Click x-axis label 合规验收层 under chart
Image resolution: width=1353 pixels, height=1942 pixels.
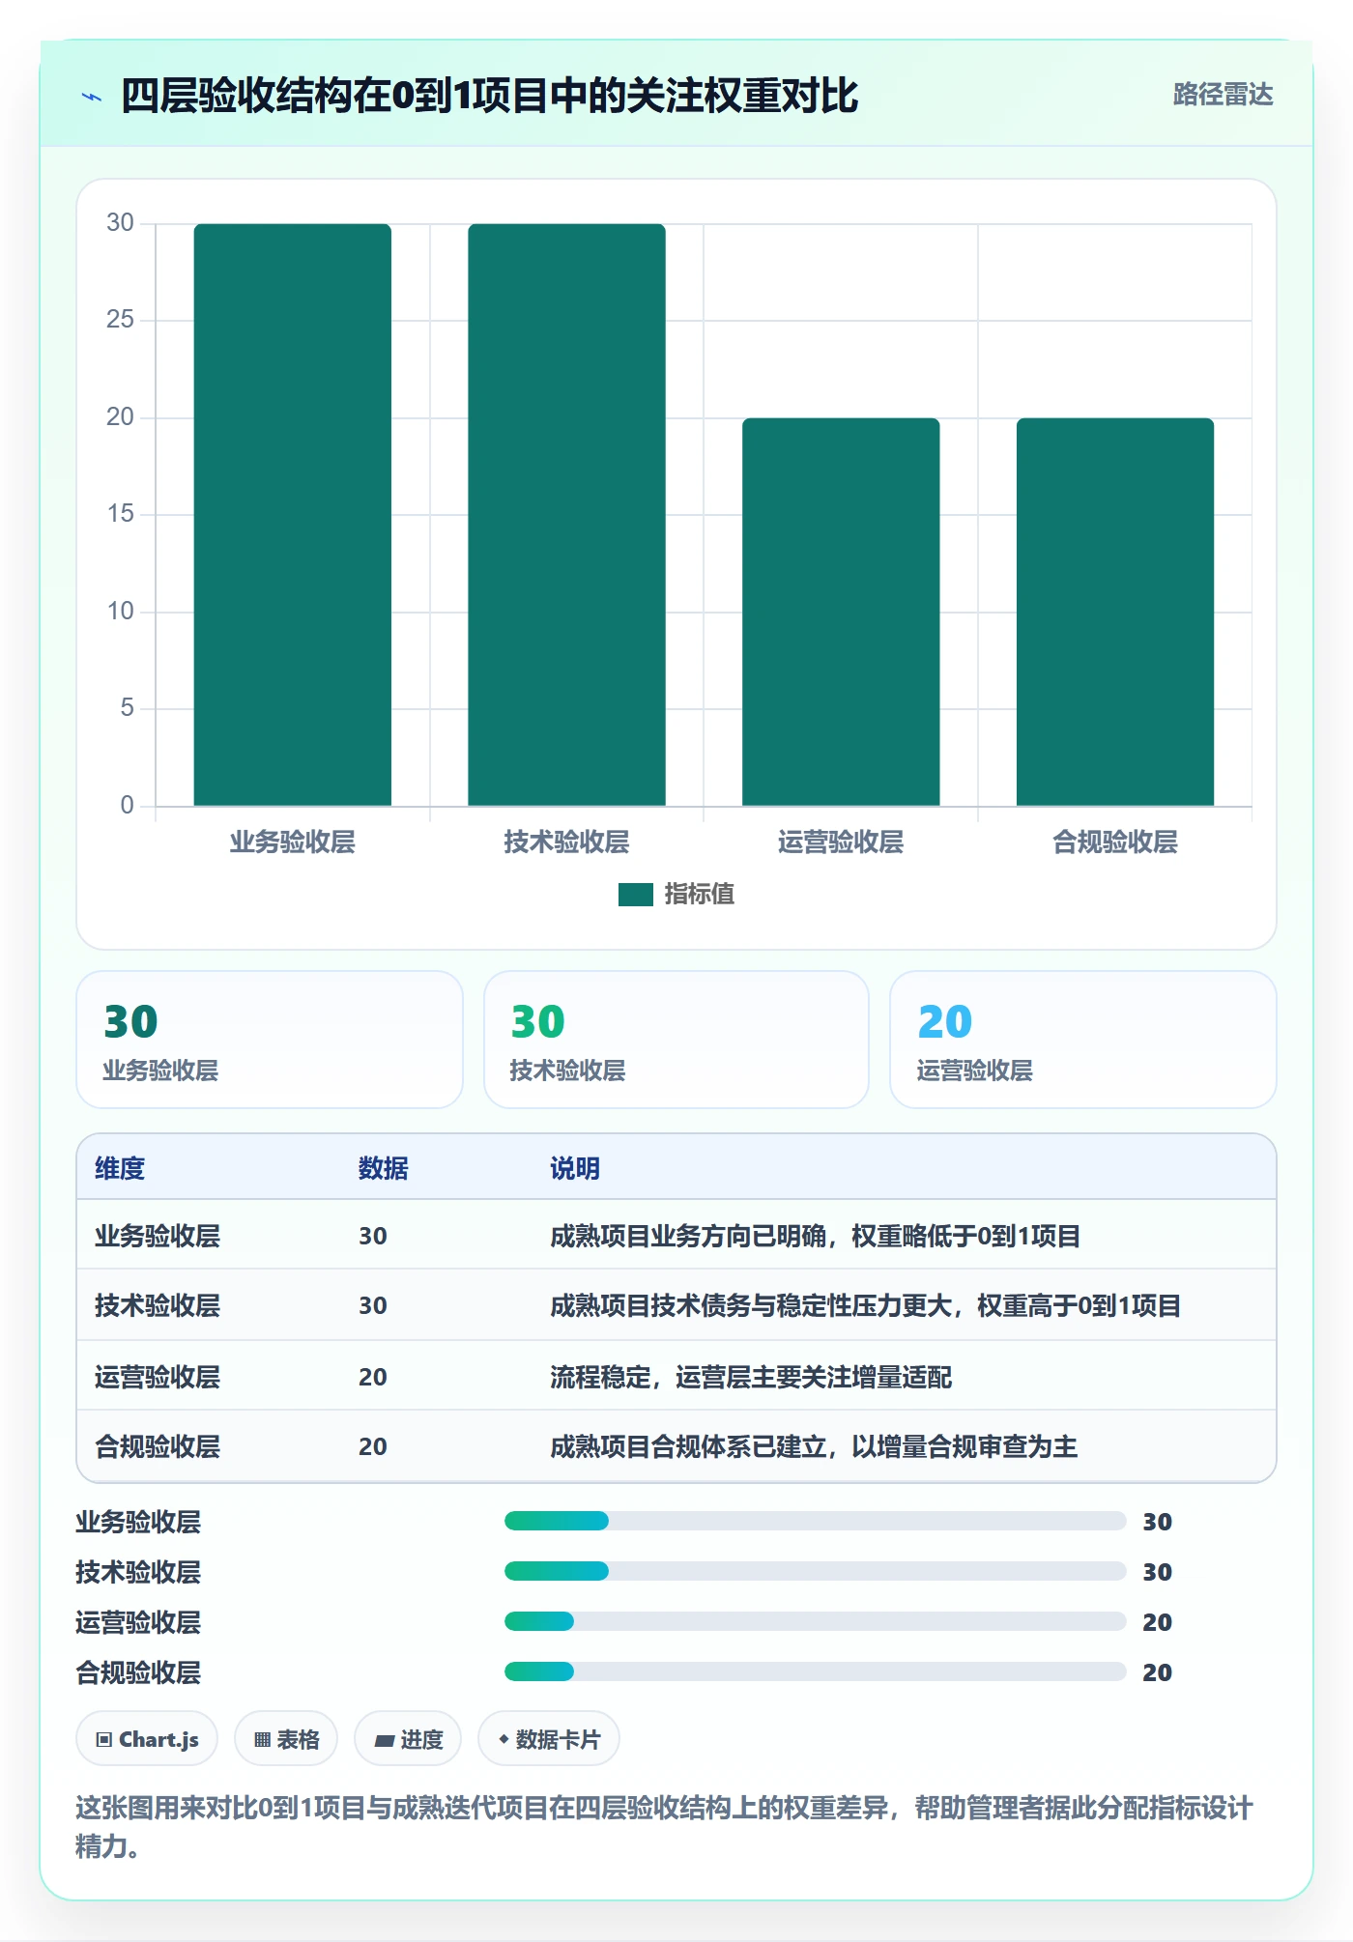pos(1115,842)
